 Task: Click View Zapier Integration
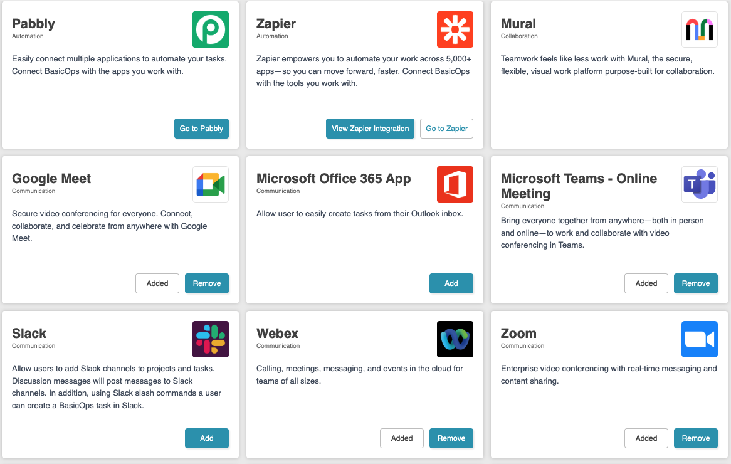pos(370,128)
